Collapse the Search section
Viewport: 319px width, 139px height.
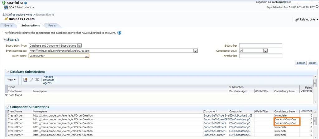(5, 40)
